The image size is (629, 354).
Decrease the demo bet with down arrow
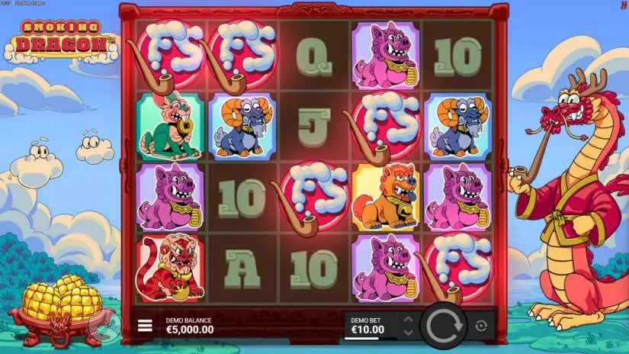409,333
